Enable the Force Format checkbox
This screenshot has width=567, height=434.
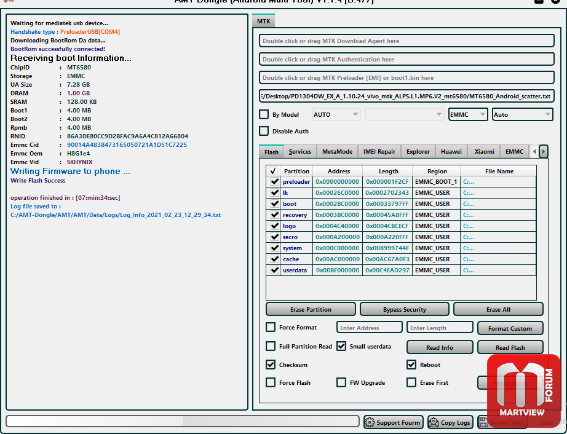pyautogui.click(x=271, y=327)
